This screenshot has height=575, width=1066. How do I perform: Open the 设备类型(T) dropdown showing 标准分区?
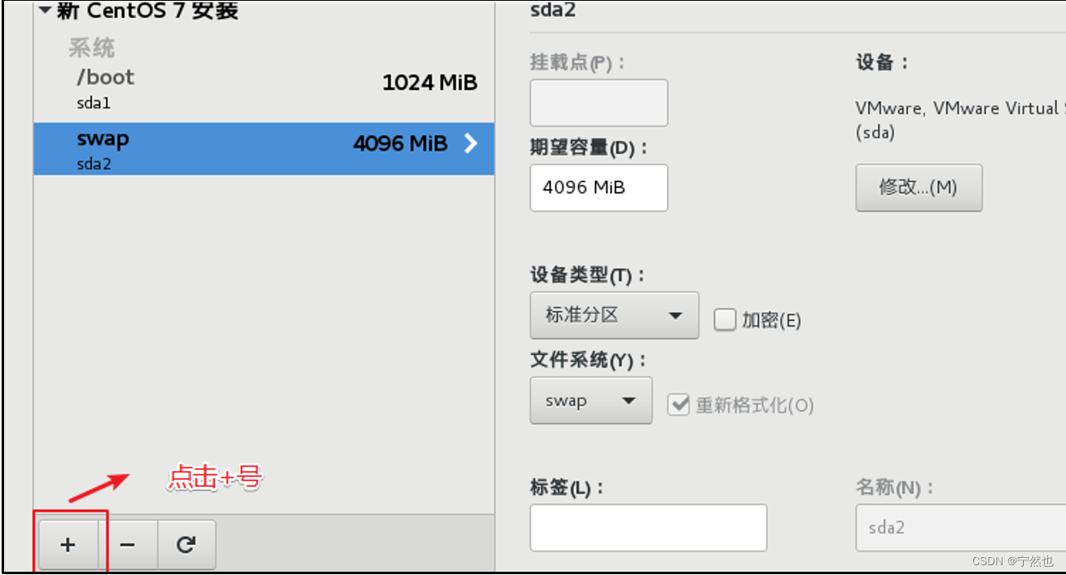point(614,315)
